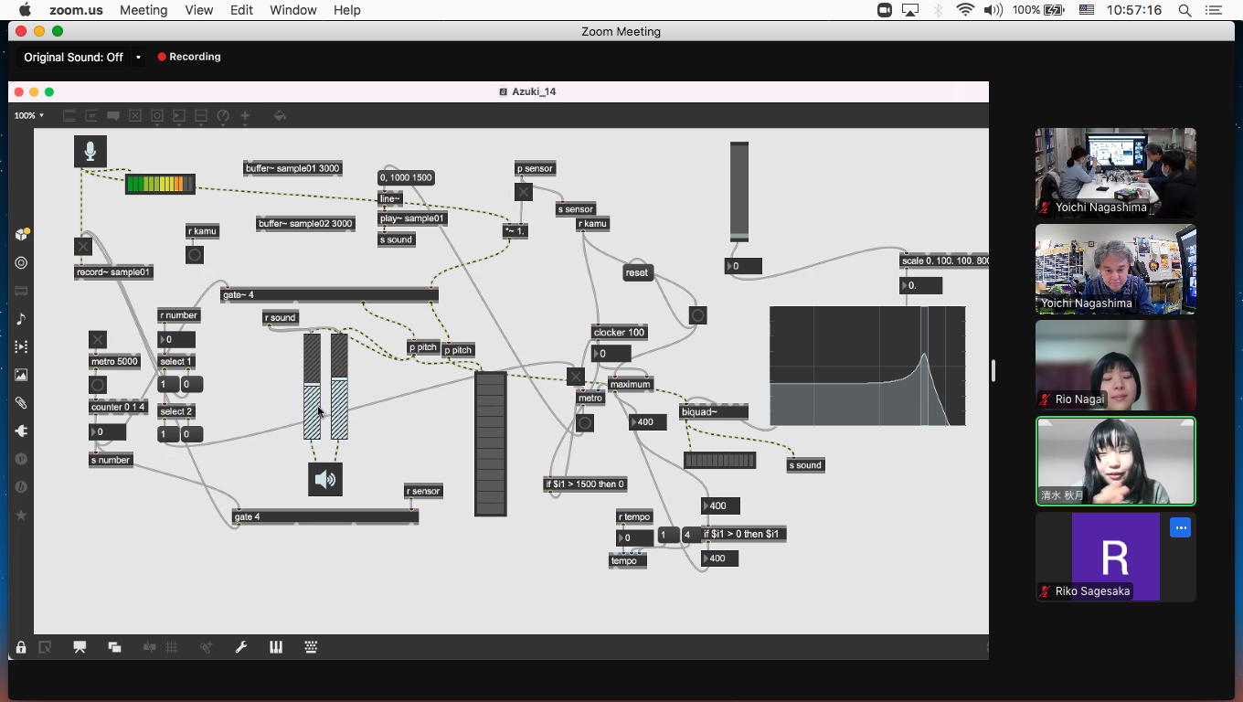The image size is (1243, 702).
Task: Select the Riko Sagesaka participant tile
Action: pyautogui.click(x=1115, y=557)
